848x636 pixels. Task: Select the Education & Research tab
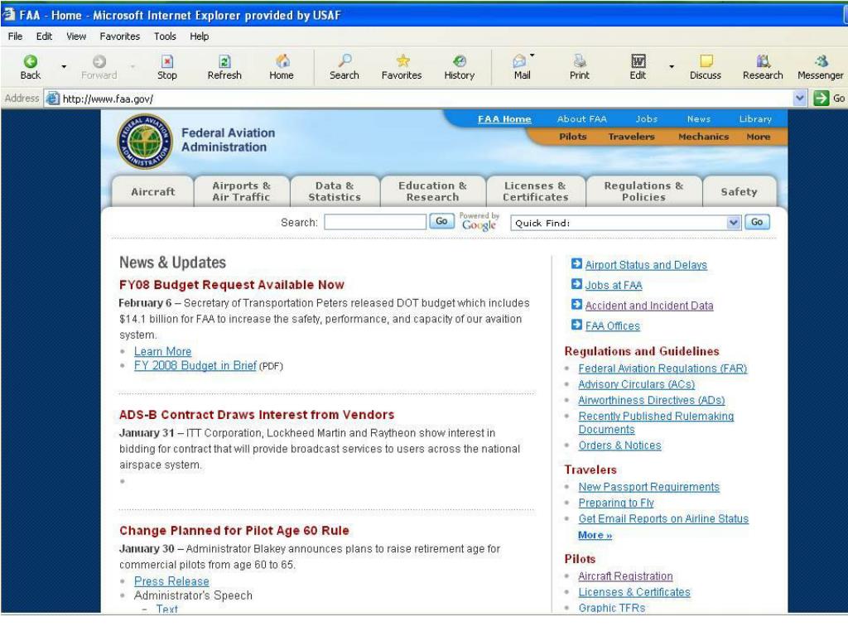[432, 191]
